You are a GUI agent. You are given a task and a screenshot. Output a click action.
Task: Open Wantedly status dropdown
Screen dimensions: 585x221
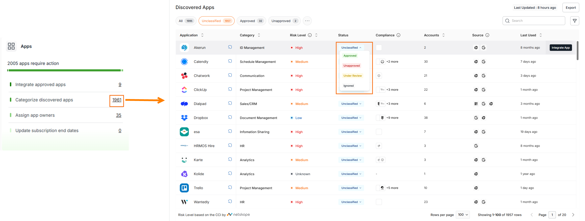(x=351, y=202)
